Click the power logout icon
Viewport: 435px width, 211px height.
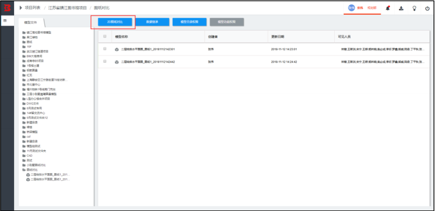tap(427, 8)
